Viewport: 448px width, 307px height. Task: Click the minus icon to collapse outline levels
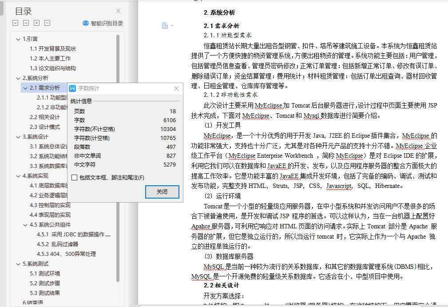[x=48, y=23]
